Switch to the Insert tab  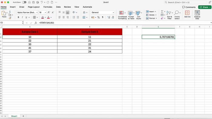[x=13, y=7]
